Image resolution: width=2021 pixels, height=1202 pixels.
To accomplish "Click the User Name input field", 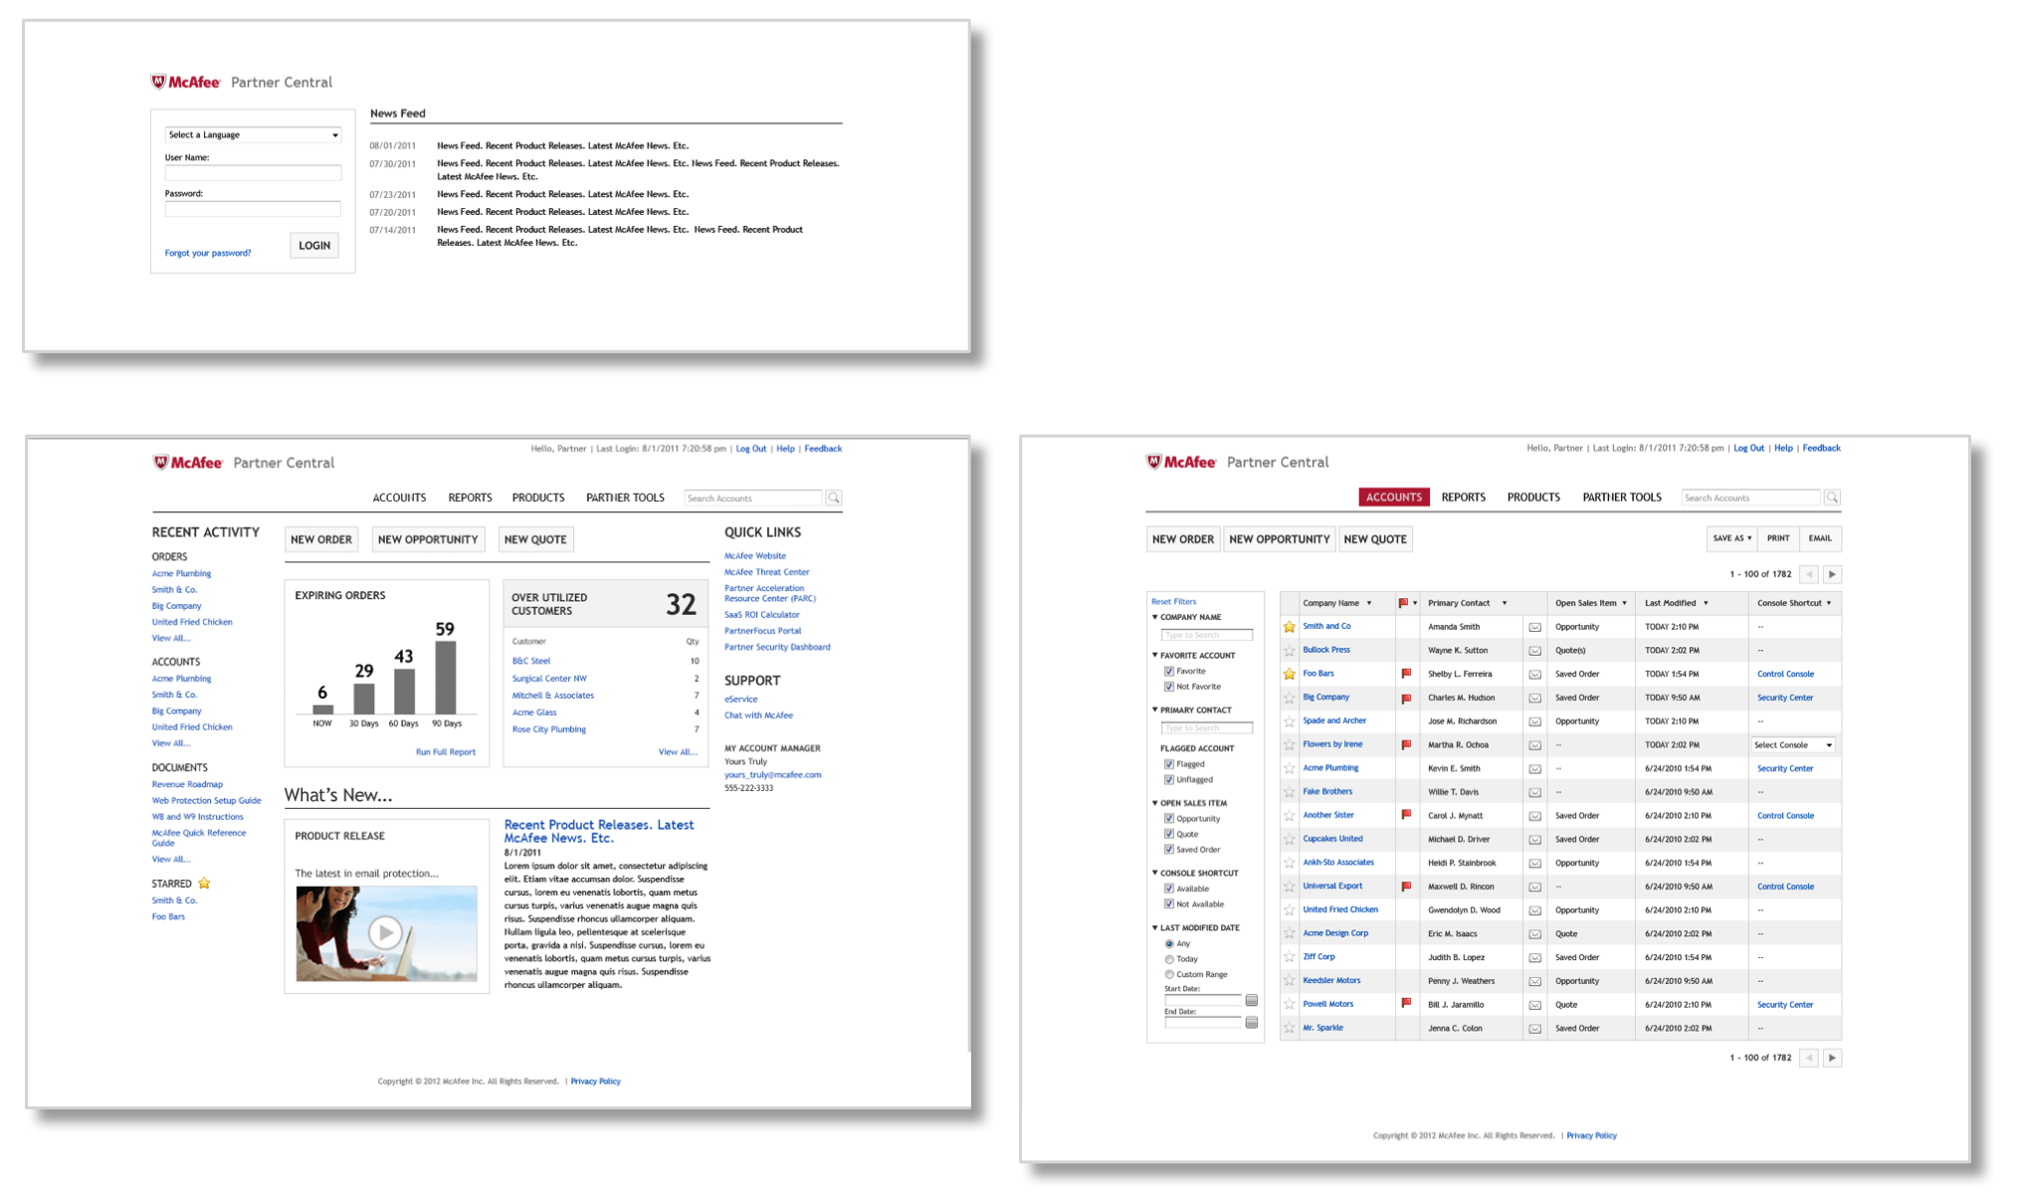I will [x=253, y=173].
